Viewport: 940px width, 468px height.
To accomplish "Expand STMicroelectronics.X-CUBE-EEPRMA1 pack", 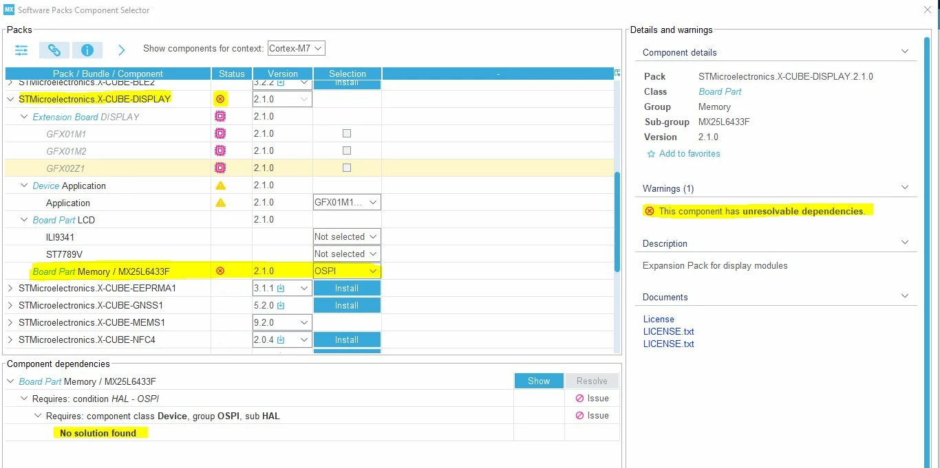I will (10, 288).
